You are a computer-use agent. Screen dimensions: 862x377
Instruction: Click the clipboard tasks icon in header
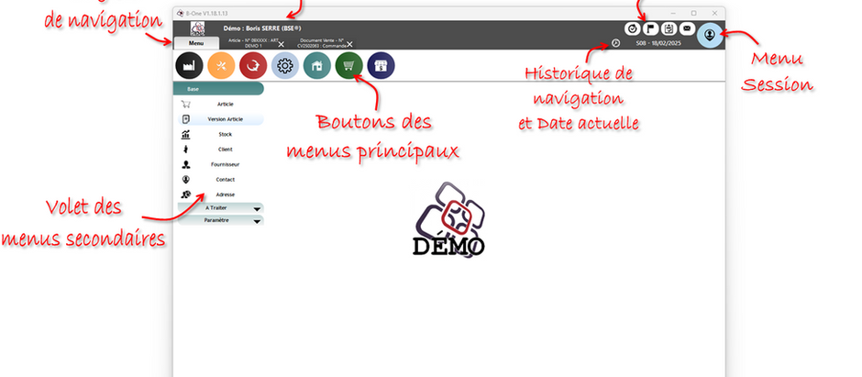coord(669,28)
